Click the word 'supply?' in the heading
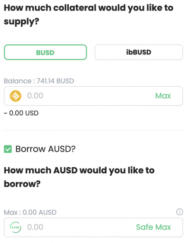The image size is (187, 243). (x=21, y=21)
